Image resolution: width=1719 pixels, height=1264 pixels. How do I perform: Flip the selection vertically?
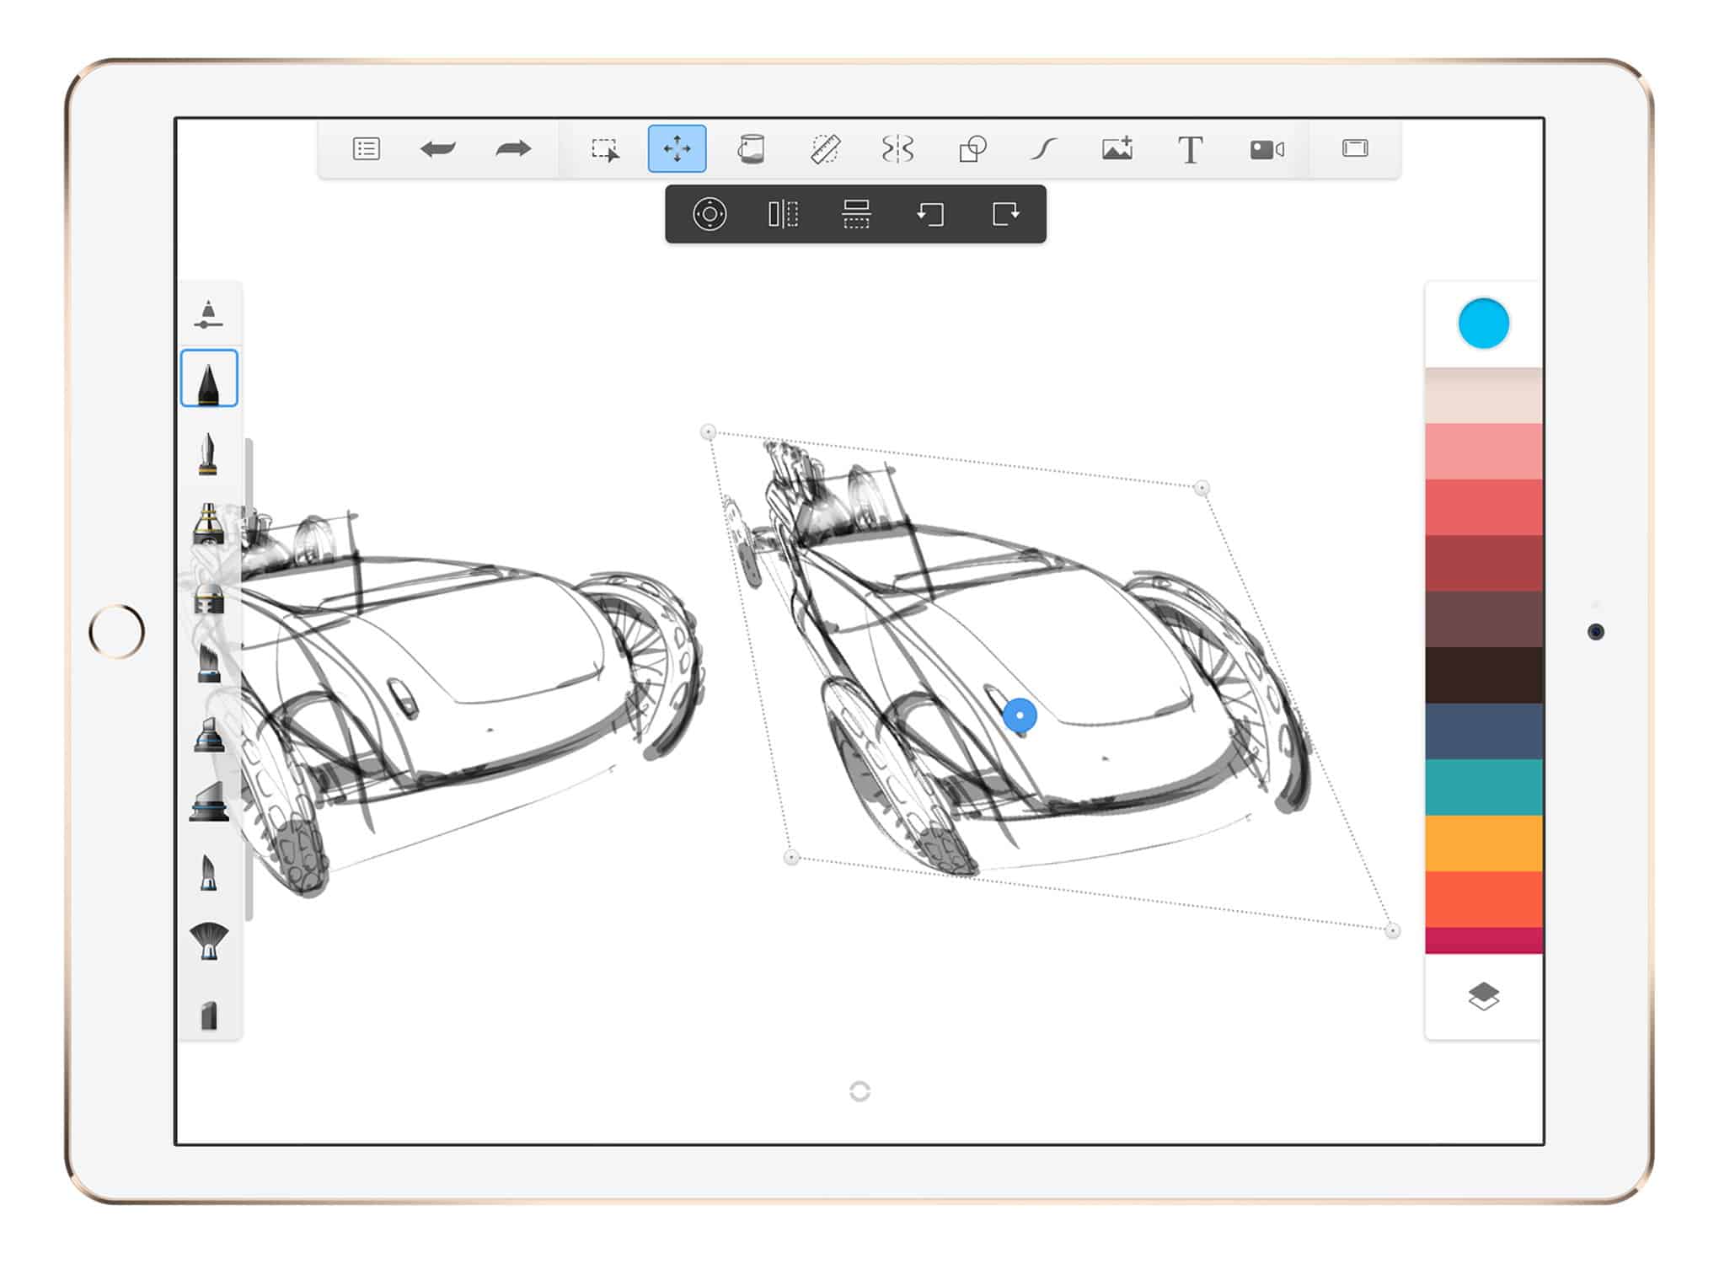click(x=855, y=216)
